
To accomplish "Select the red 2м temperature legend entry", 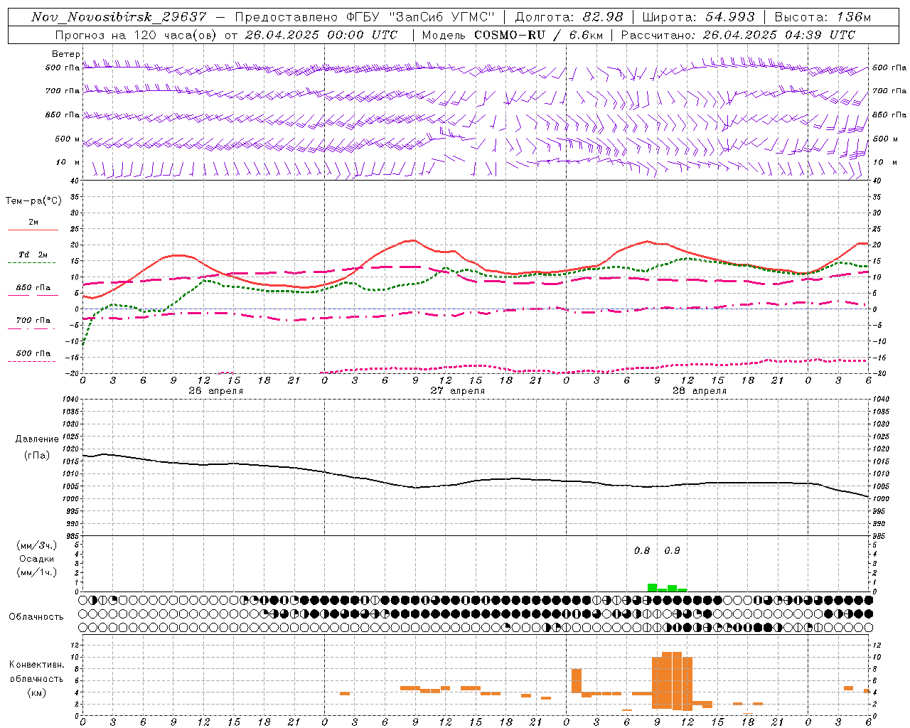I will pos(33,225).
